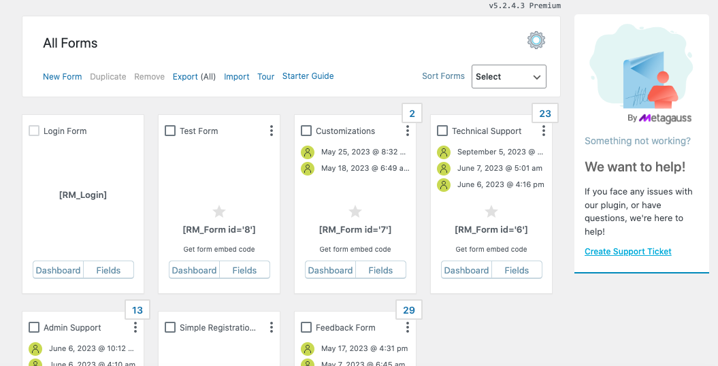Mark the Customizations form with its star icon
The height and width of the screenshot is (366, 718).
[x=355, y=212]
